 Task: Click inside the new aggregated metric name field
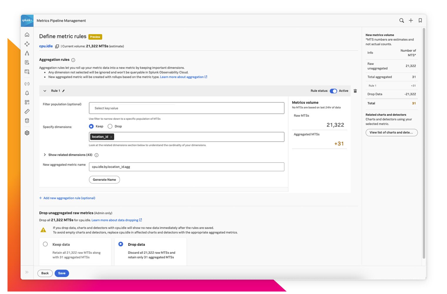186,167
